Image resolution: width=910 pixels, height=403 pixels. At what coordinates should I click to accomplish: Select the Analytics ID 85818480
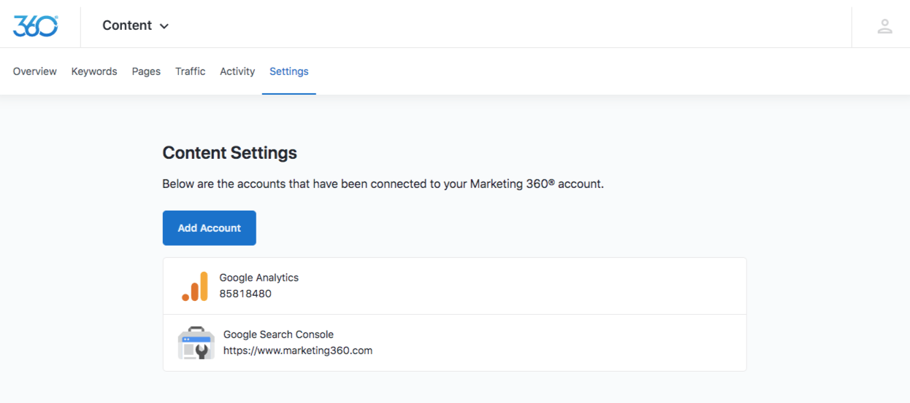245,294
